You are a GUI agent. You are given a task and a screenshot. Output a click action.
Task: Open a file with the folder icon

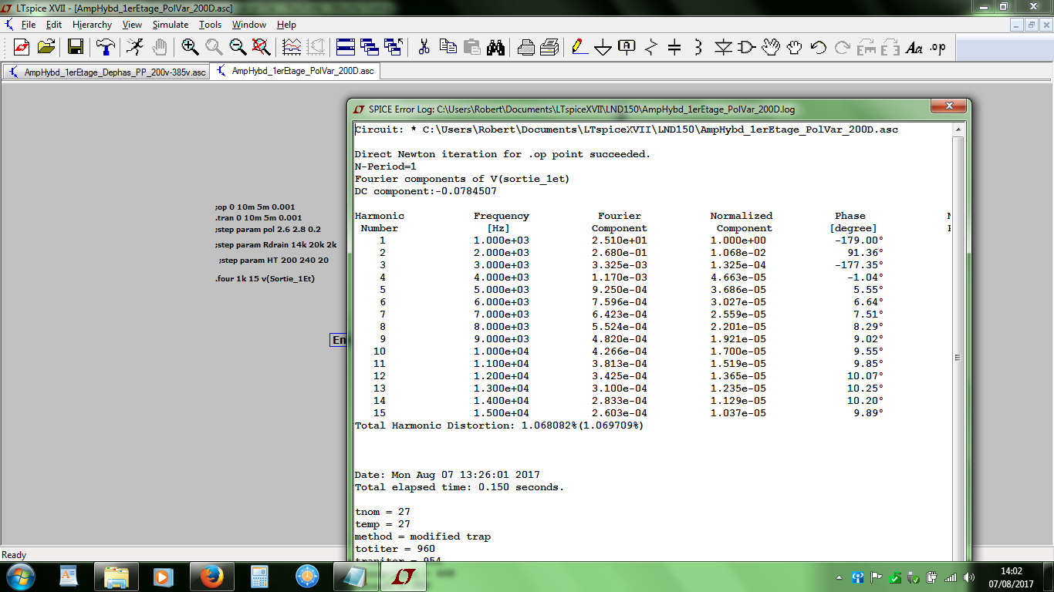[x=46, y=47]
